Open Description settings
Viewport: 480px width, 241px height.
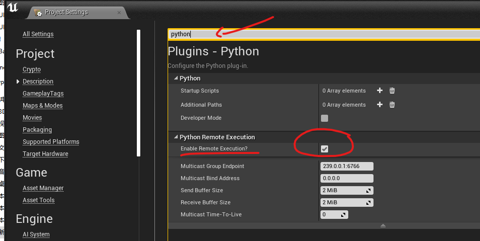(x=38, y=82)
